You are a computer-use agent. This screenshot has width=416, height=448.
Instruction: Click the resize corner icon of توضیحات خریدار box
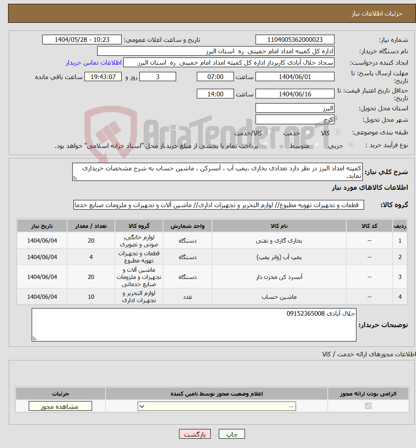click(x=34, y=338)
